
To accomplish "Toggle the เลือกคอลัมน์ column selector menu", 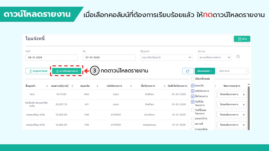I will (x=205, y=71).
